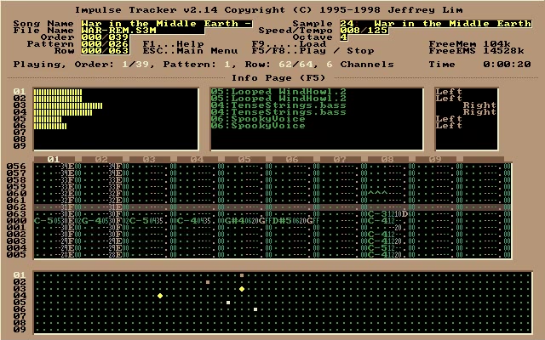Viewport: 545px width, 340px height.
Task: Click the D#5 note in channel 06
Action: (x=282, y=221)
